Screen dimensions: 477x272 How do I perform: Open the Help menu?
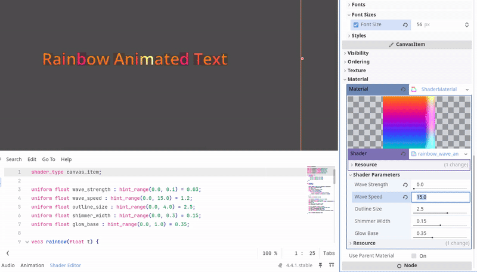66,159
